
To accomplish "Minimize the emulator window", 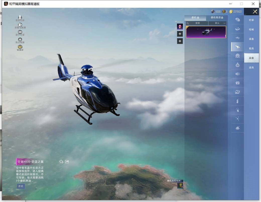I will tap(230, 4).
